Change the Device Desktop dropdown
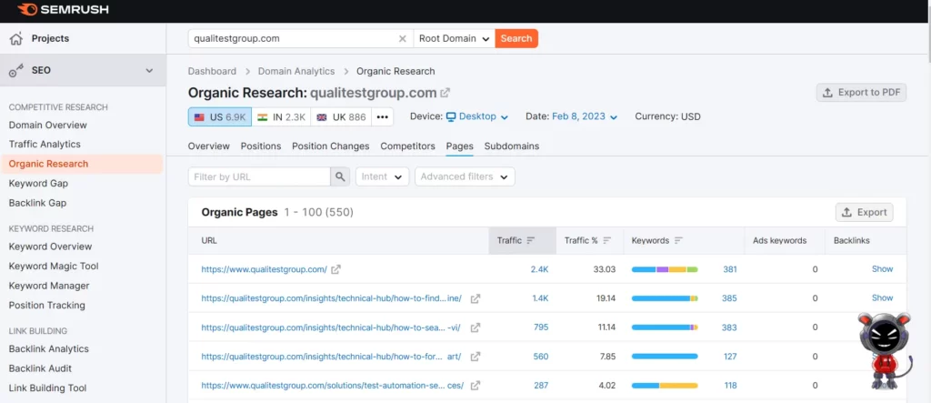The width and height of the screenshot is (931, 403). (477, 116)
